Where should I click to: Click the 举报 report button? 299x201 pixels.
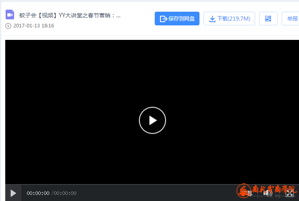[291, 19]
